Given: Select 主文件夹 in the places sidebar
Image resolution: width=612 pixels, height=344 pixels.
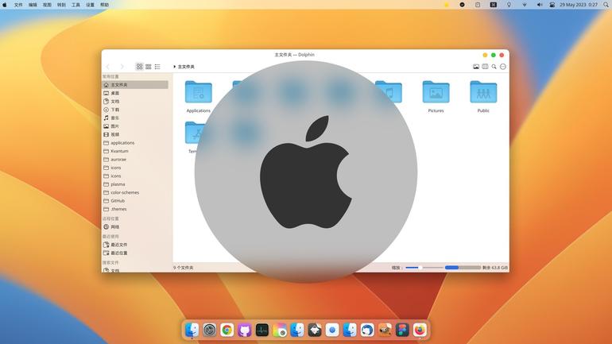Looking at the screenshot, I should (x=135, y=85).
